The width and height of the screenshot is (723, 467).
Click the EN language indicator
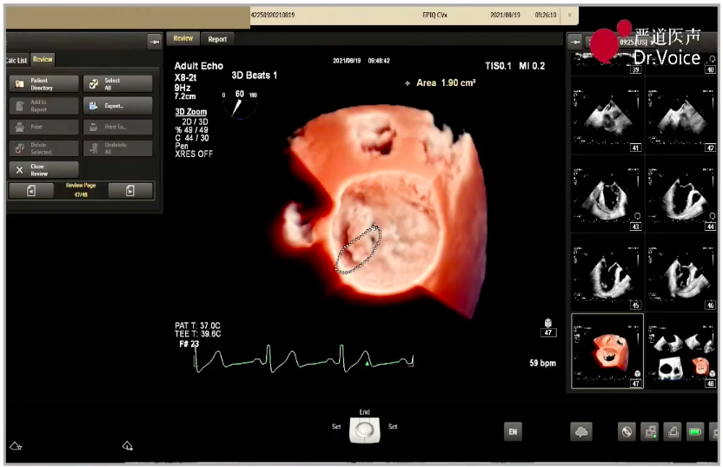pos(513,431)
